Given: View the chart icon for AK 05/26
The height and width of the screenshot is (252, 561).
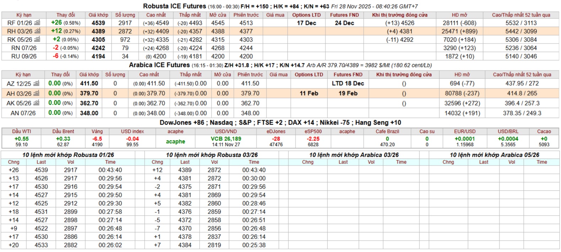Looking at the screenshot, I should tap(37, 103).
